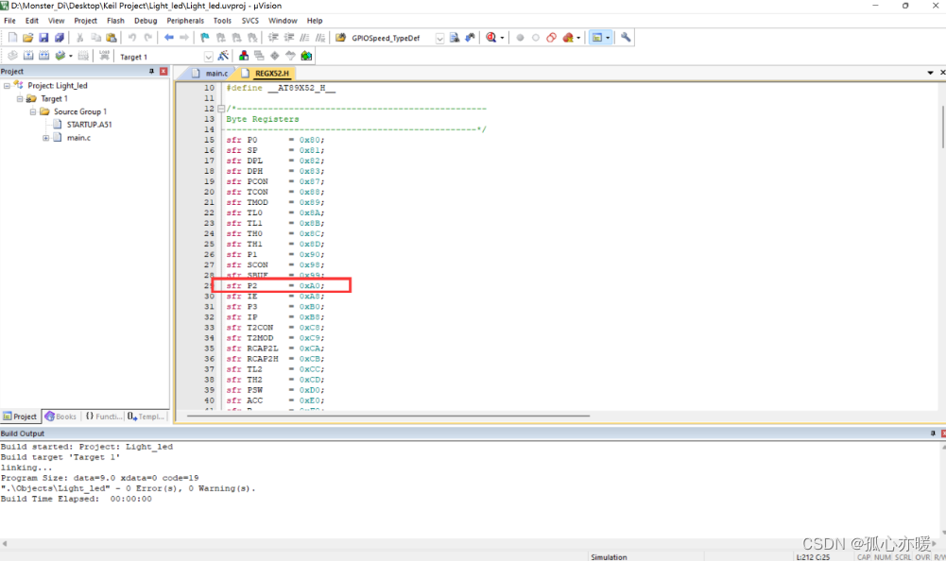
Task: Click the 'Program Size' build output line
Action: tap(99, 478)
